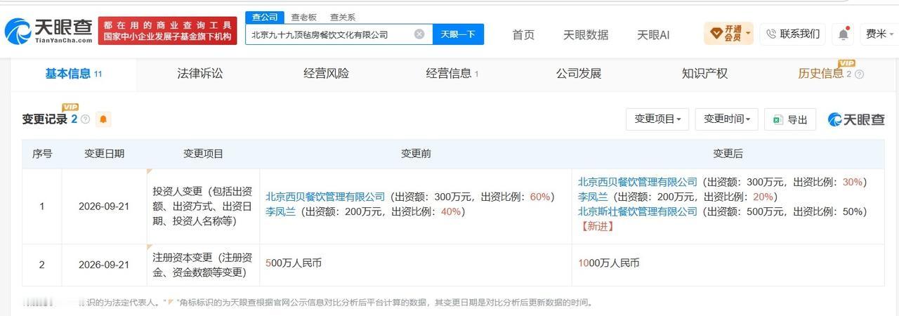
Task: Click the 变更记录 section heading
Action: pyautogui.click(x=45, y=119)
